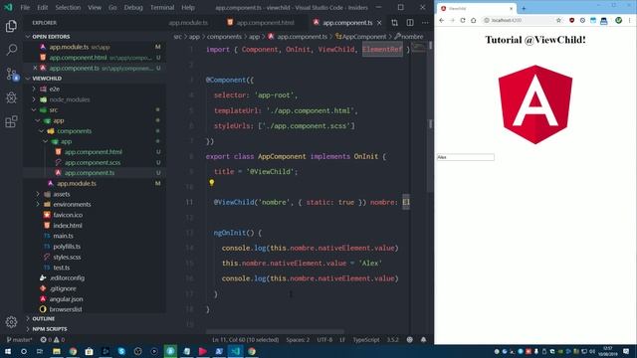The width and height of the screenshot is (637, 358).
Task: Expand the Outline section
Action: (95, 318)
